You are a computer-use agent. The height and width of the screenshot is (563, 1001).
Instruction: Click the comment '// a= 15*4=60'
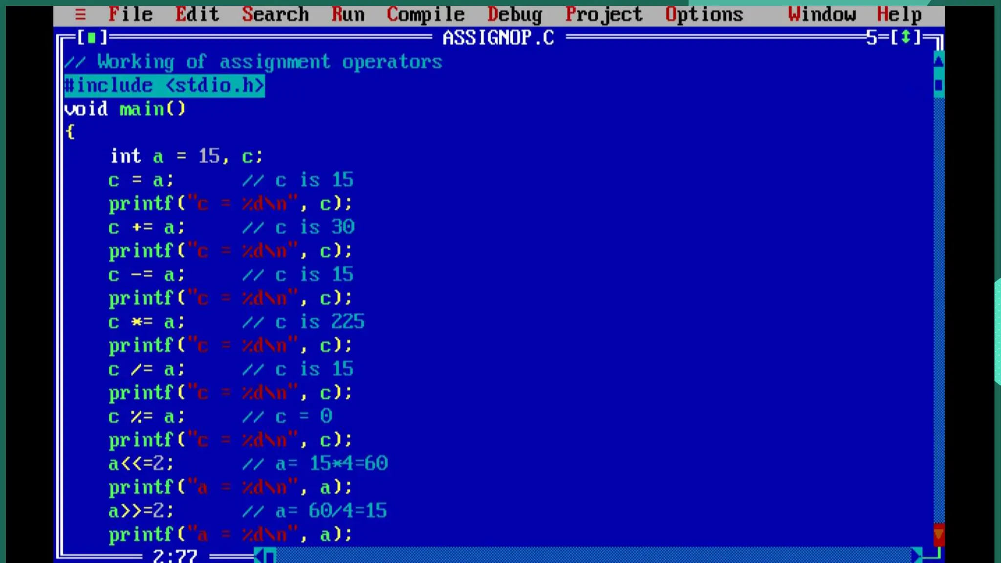pyautogui.click(x=315, y=464)
